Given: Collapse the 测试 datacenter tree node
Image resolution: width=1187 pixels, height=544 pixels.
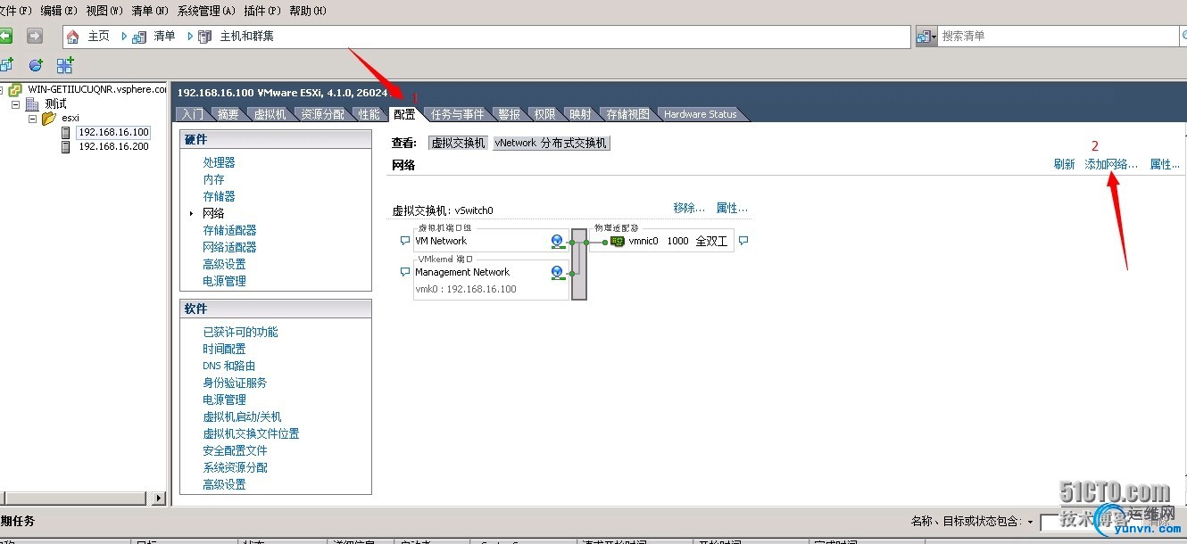Looking at the screenshot, I should tap(16, 103).
